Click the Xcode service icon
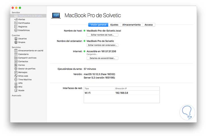The width and height of the screenshot is (207, 137). (x=16, y=90)
